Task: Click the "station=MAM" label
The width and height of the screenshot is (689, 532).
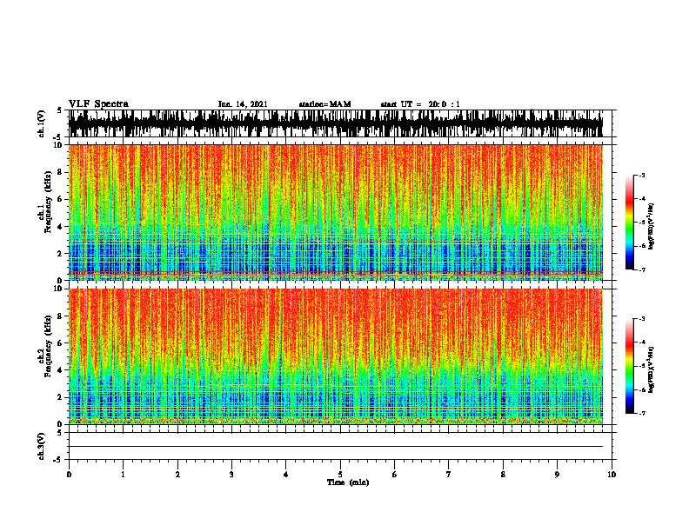Action: point(324,104)
